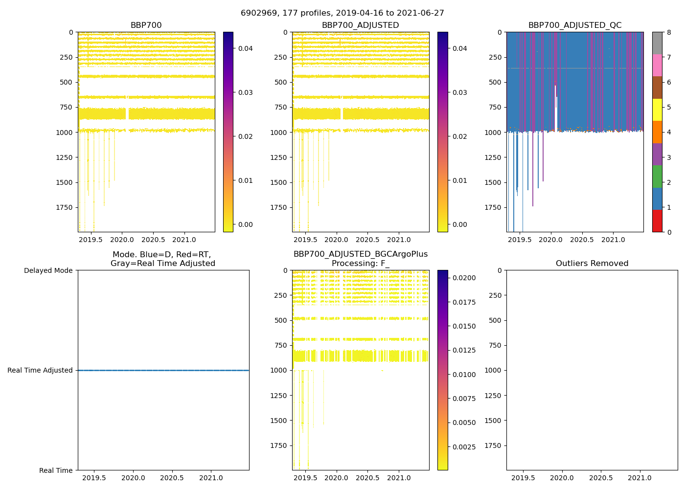The image size is (685, 489).
Task: Choose the pink QC colorbar segment
Action: [657, 65]
